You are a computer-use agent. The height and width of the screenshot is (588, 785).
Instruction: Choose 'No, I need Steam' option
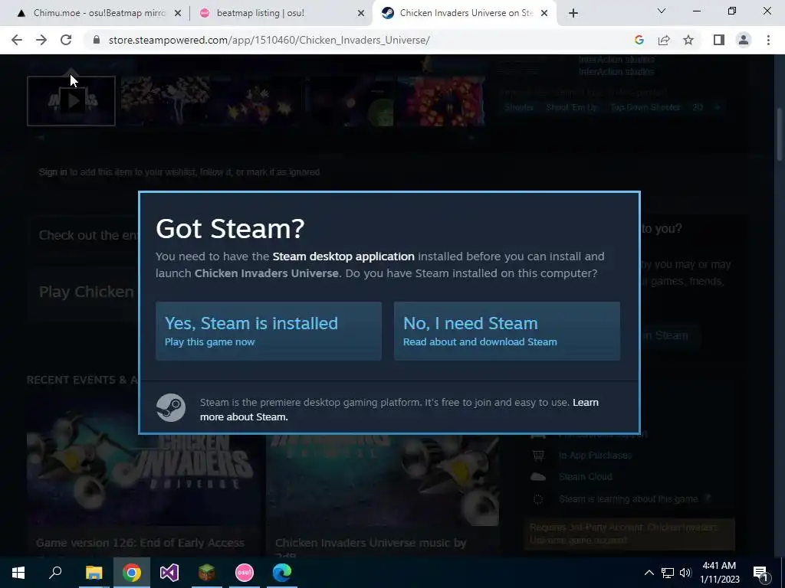click(507, 331)
